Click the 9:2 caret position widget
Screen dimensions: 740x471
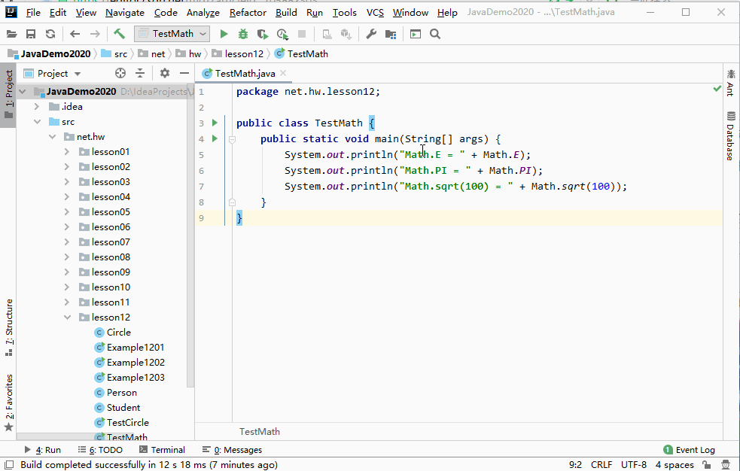(x=575, y=465)
